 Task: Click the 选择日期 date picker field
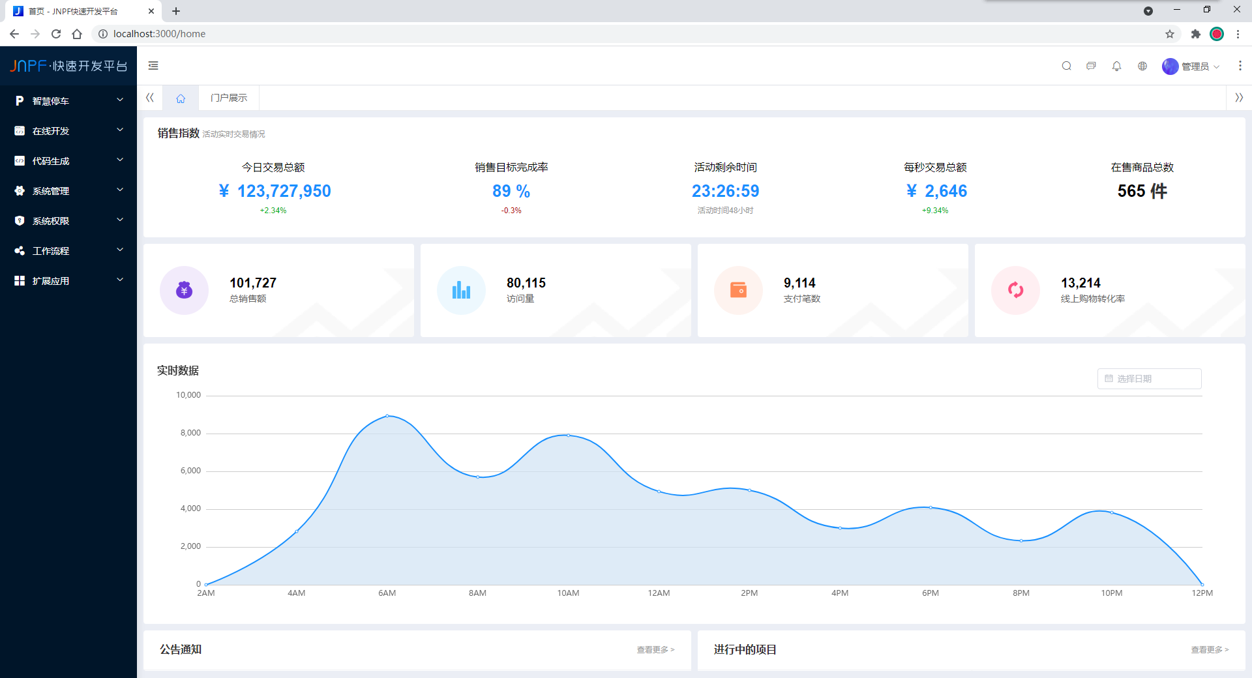point(1149,379)
